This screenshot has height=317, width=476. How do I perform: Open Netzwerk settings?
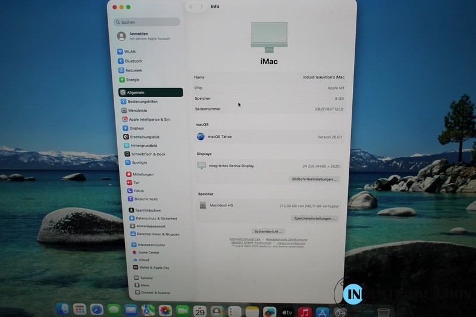[x=133, y=70]
